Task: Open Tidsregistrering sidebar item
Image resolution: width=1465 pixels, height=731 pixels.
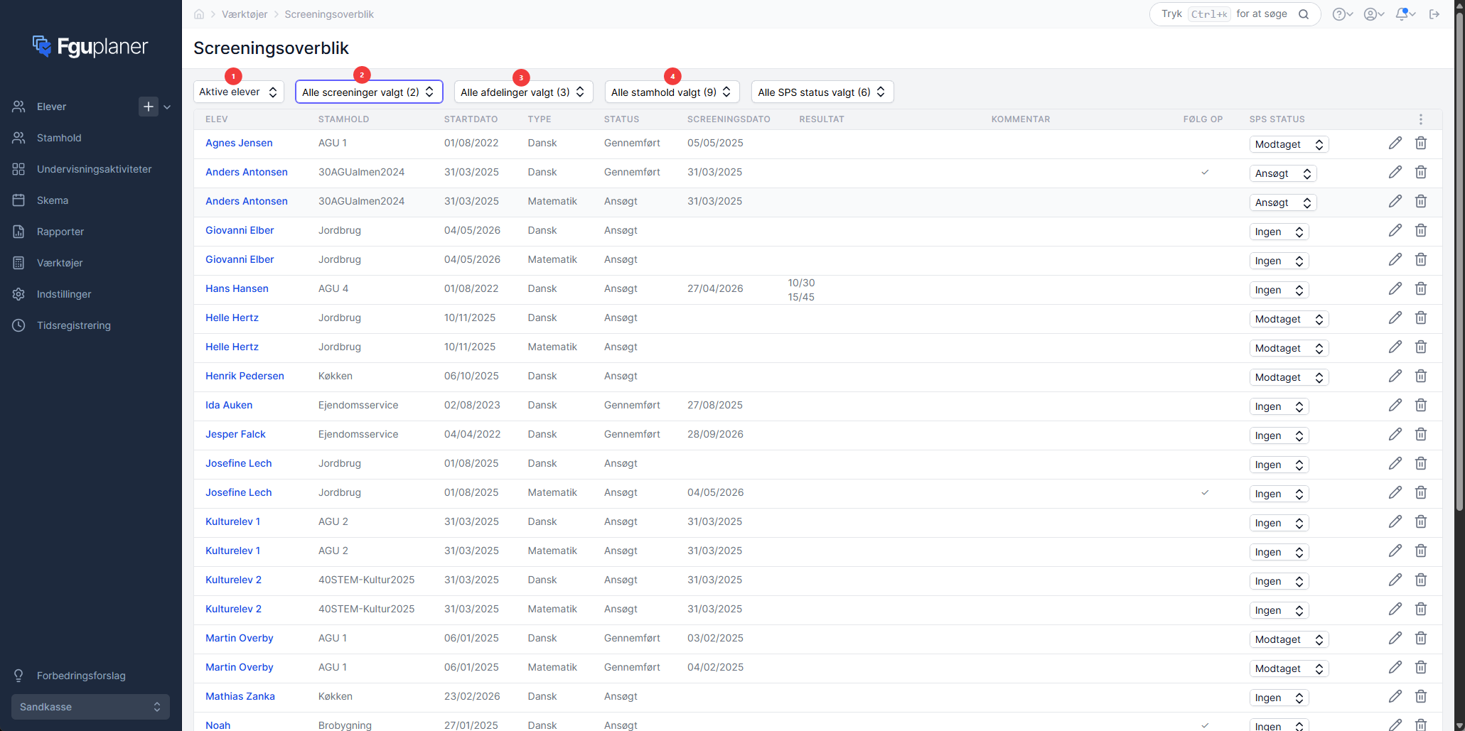Action: point(74,325)
